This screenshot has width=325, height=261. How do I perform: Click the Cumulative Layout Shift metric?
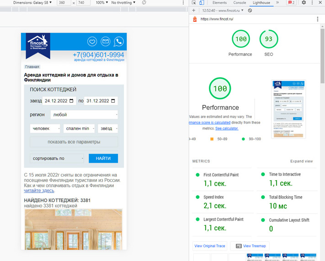(x=287, y=225)
